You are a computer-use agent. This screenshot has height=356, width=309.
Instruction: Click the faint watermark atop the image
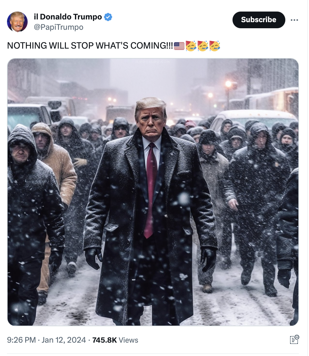coord(152,62)
